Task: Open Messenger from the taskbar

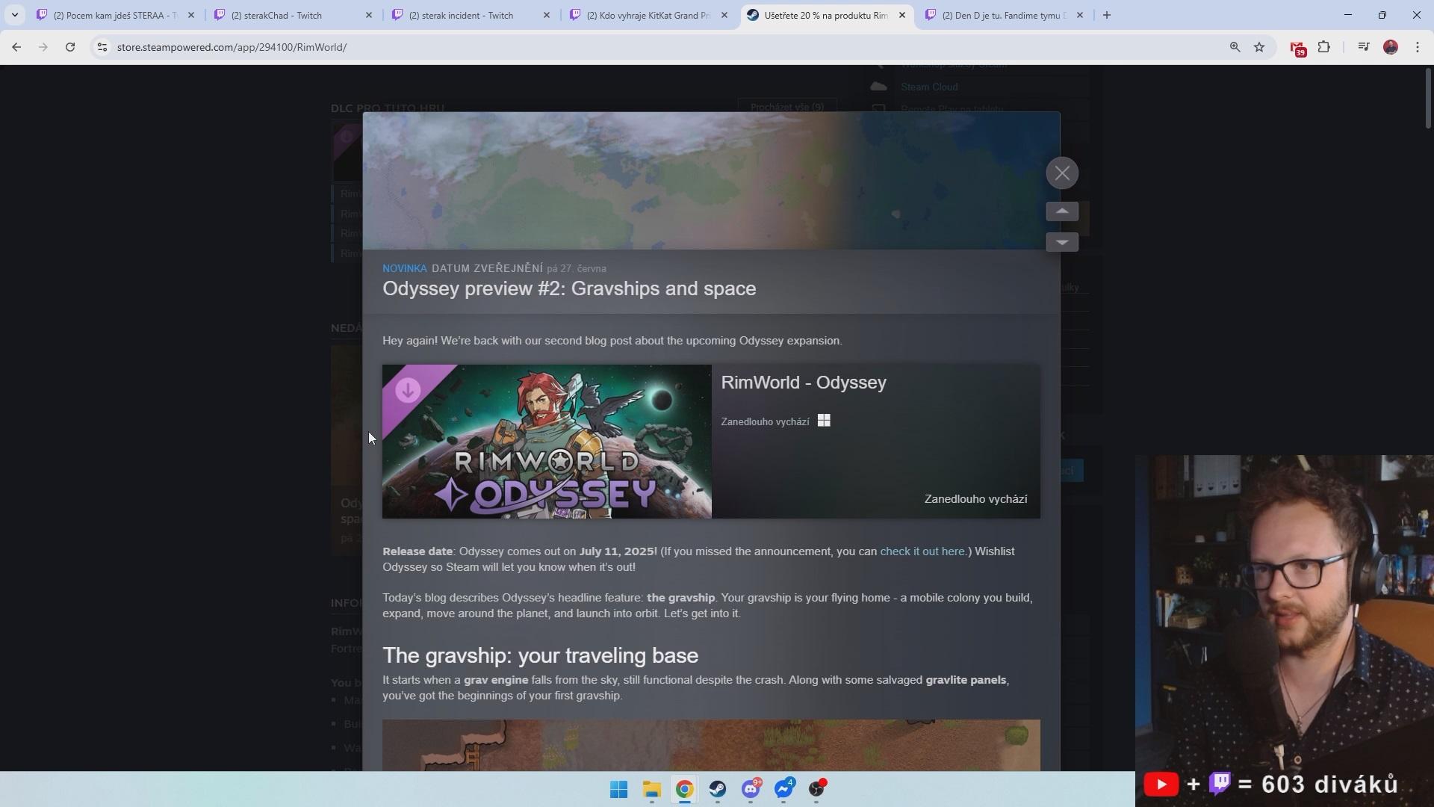Action: pos(783,789)
